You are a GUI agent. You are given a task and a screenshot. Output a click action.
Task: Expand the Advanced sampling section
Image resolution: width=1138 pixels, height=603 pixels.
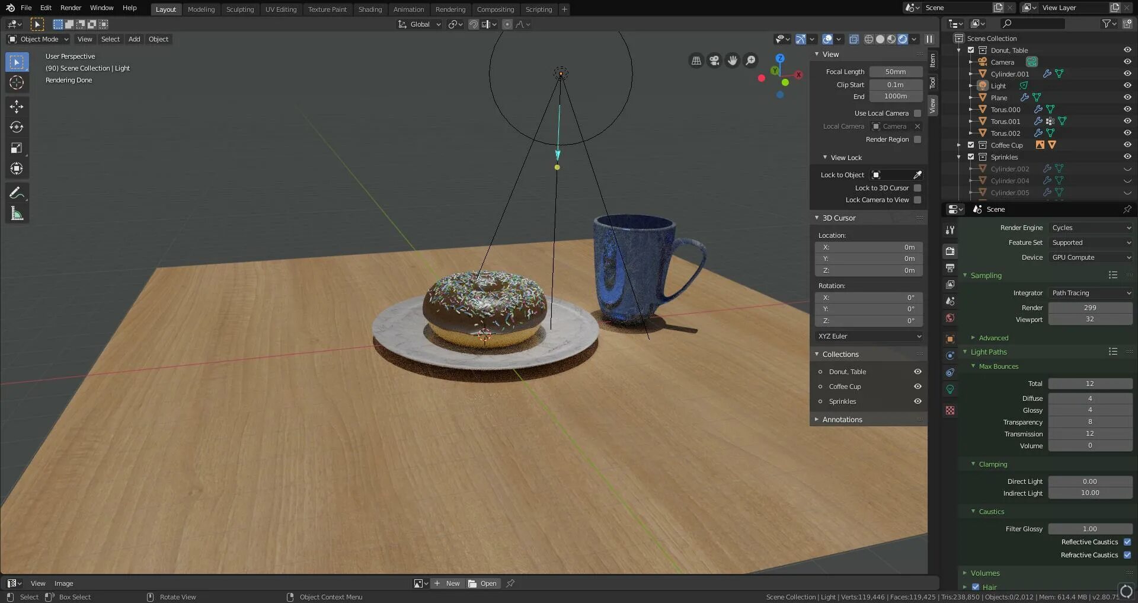coord(993,338)
